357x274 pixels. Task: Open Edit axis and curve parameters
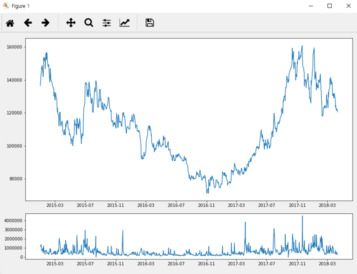tap(125, 23)
